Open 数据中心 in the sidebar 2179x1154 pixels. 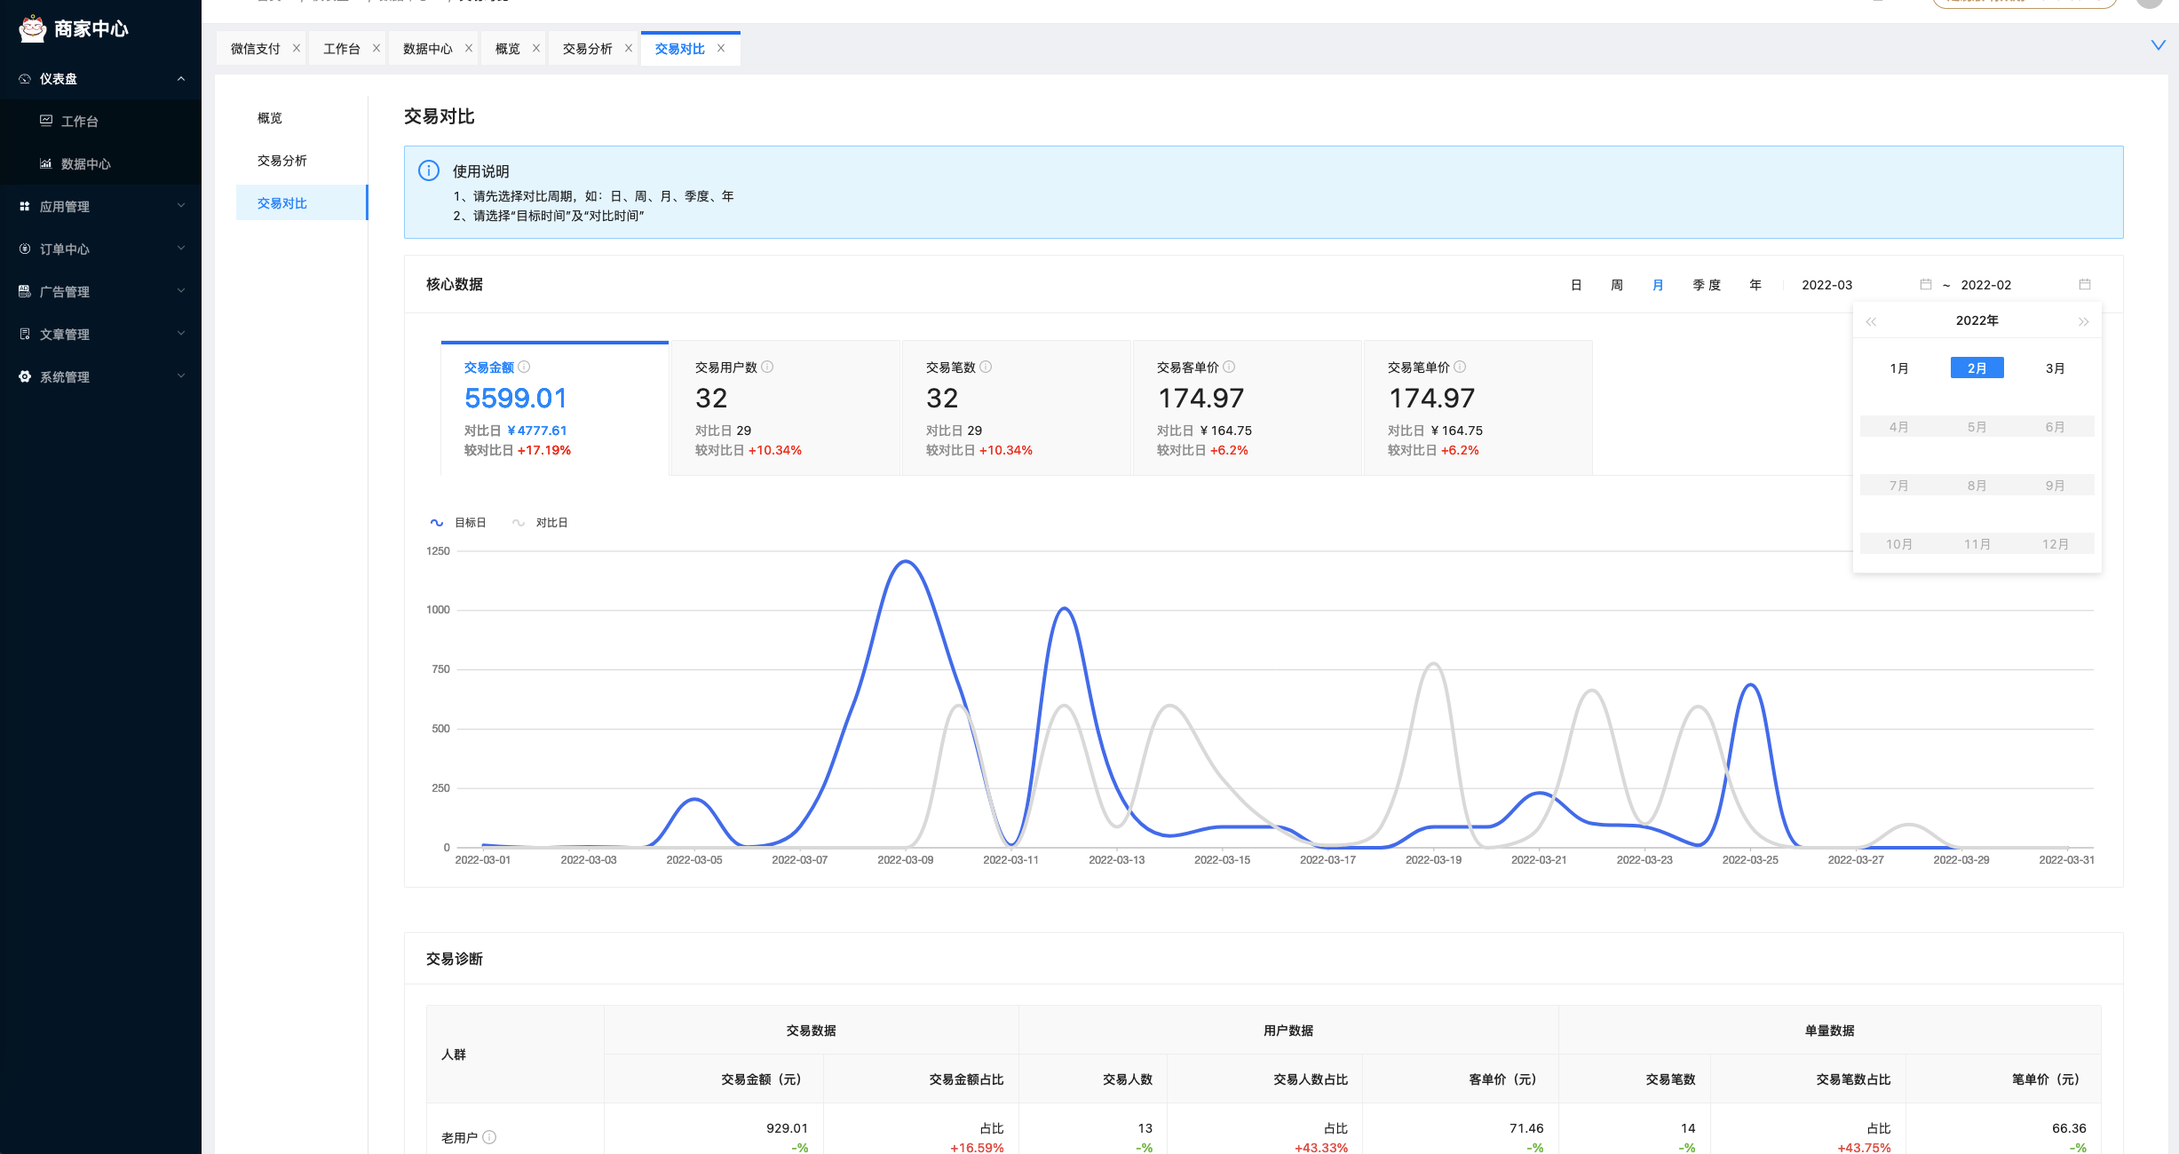[100, 164]
